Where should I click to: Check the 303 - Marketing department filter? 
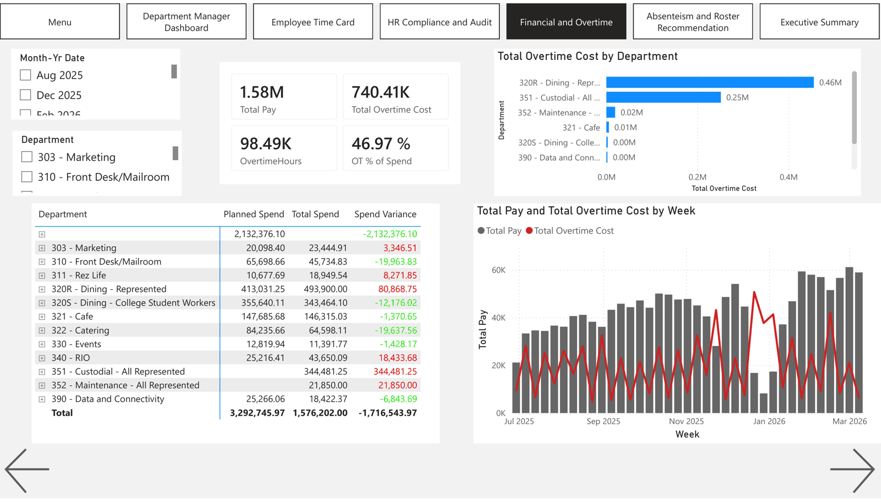[x=26, y=157]
